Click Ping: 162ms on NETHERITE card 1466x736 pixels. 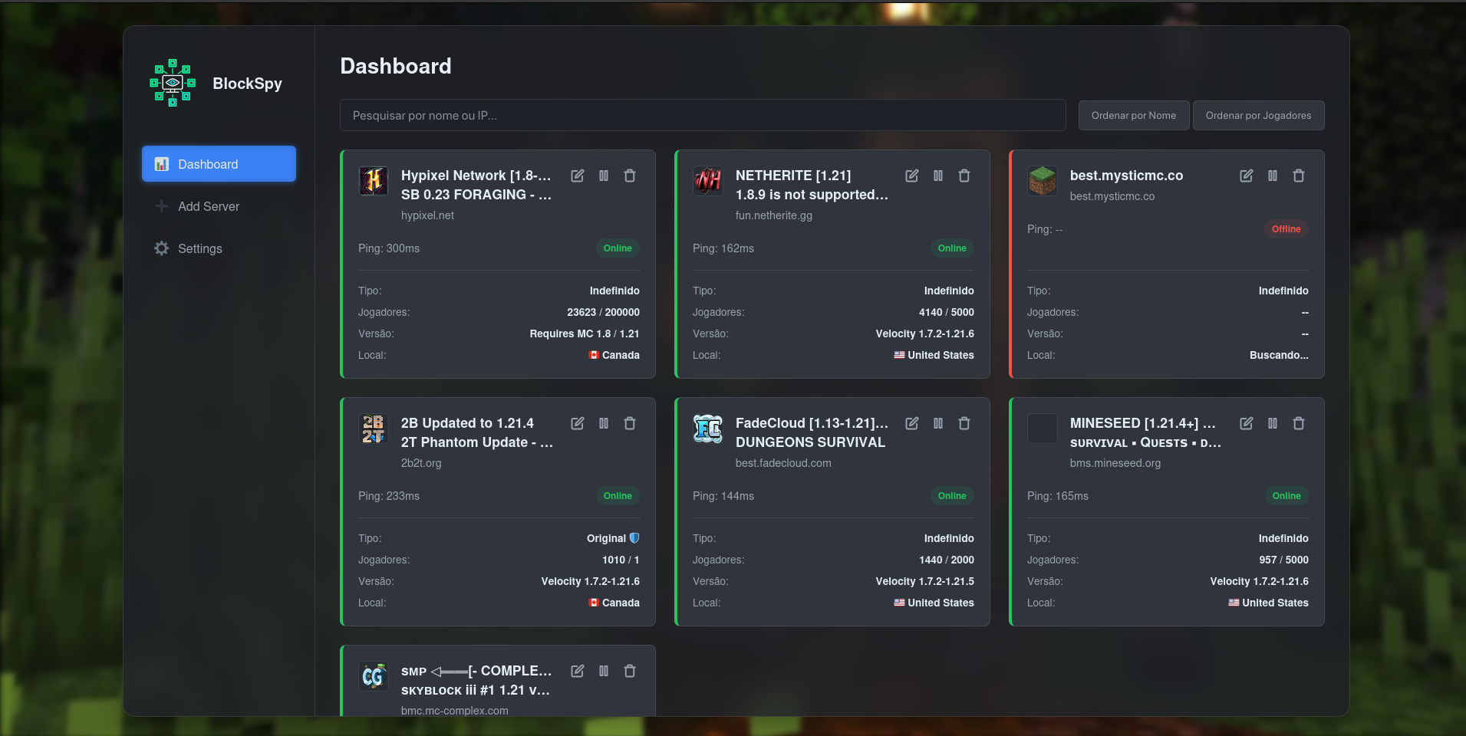coord(723,248)
